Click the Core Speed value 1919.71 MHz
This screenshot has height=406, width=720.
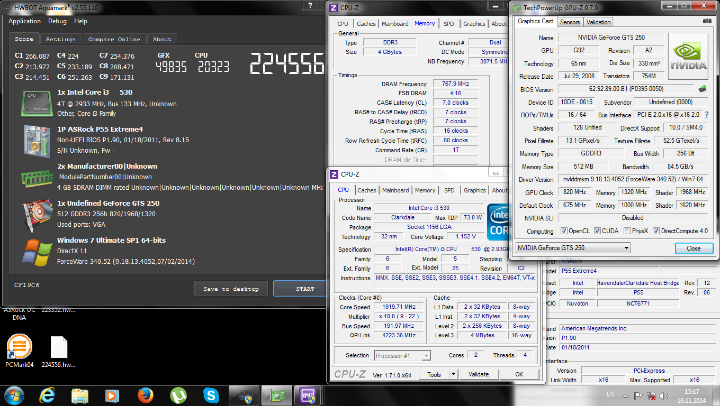pos(400,307)
